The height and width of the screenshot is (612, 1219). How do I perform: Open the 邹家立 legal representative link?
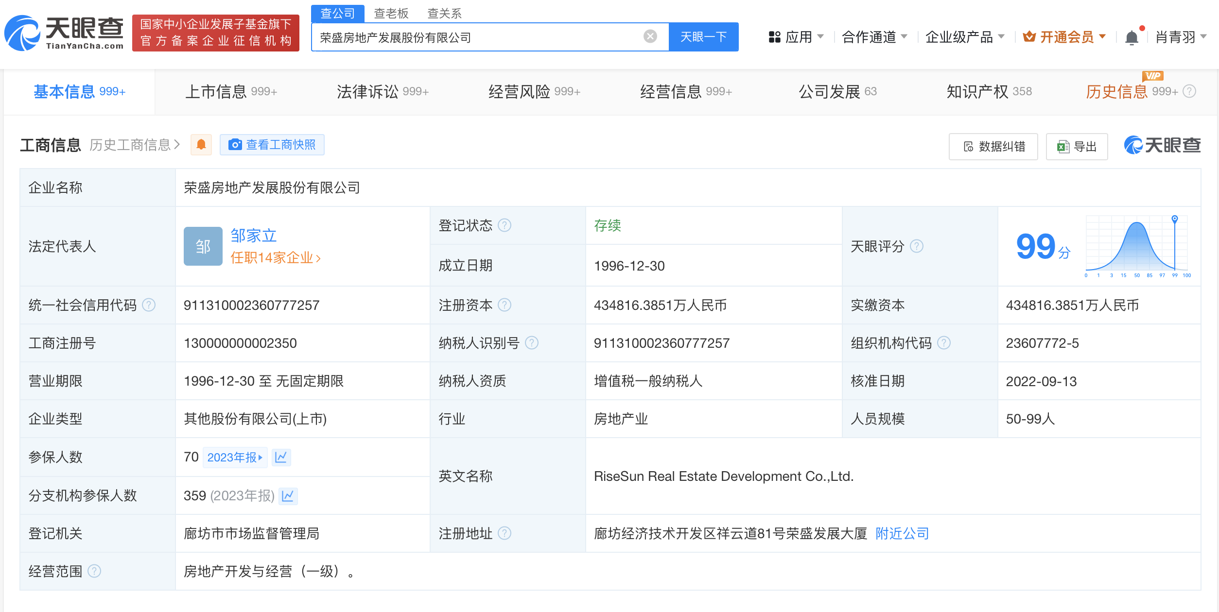253,236
